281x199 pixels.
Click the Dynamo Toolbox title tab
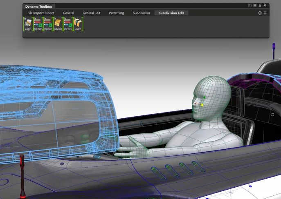tap(39, 7)
